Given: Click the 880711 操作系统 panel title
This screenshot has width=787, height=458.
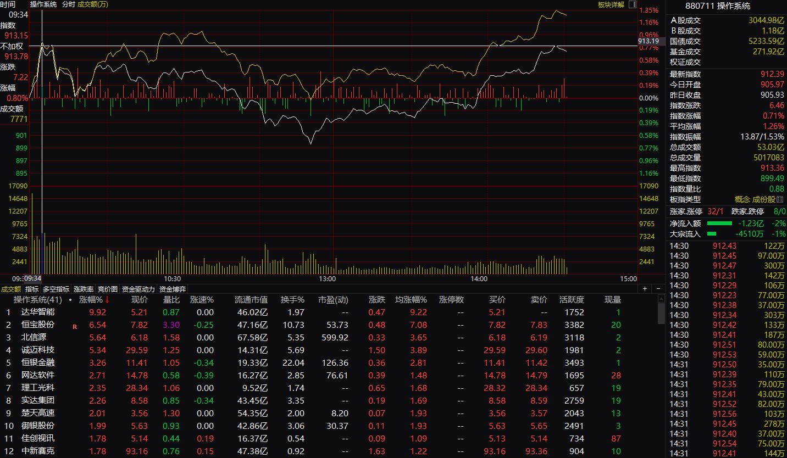Looking at the screenshot, I should [718, 6].
